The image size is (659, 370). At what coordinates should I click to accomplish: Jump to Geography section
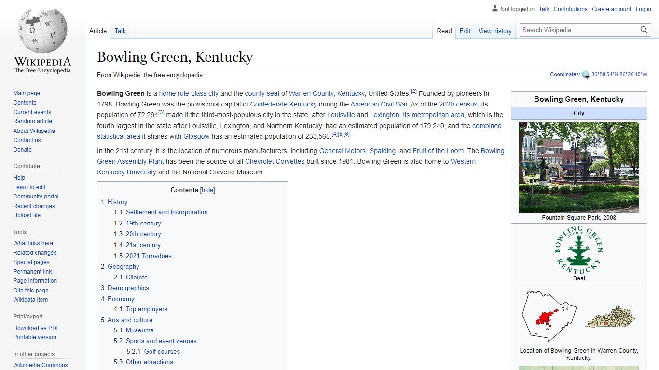click(124, 267)
